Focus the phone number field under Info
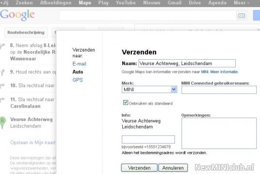The width and height of the screenshot is (260, 174). (x=148, y=139)
